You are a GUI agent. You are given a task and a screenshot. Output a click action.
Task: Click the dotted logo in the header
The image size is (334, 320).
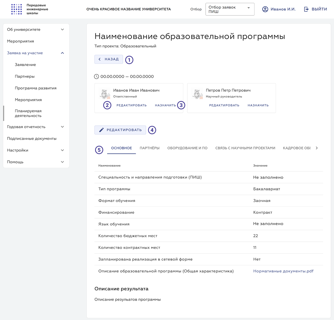point(17,9)
